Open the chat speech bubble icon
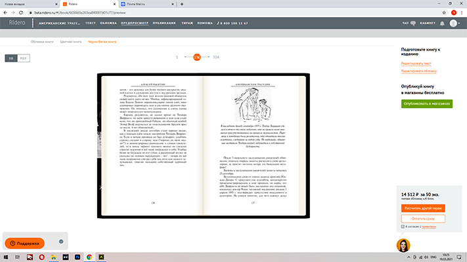Screen dimensions: 467x262 click(413, 23)
